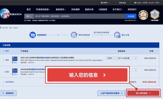163x99 pixels.
Task: Open the PDF+ WORD版 format dropdown
Action: [x=127, y=58]
